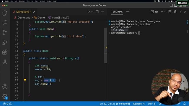Open the launch profile dropdown arrow
Screen dimensions: 189x106
pos(165,12)
